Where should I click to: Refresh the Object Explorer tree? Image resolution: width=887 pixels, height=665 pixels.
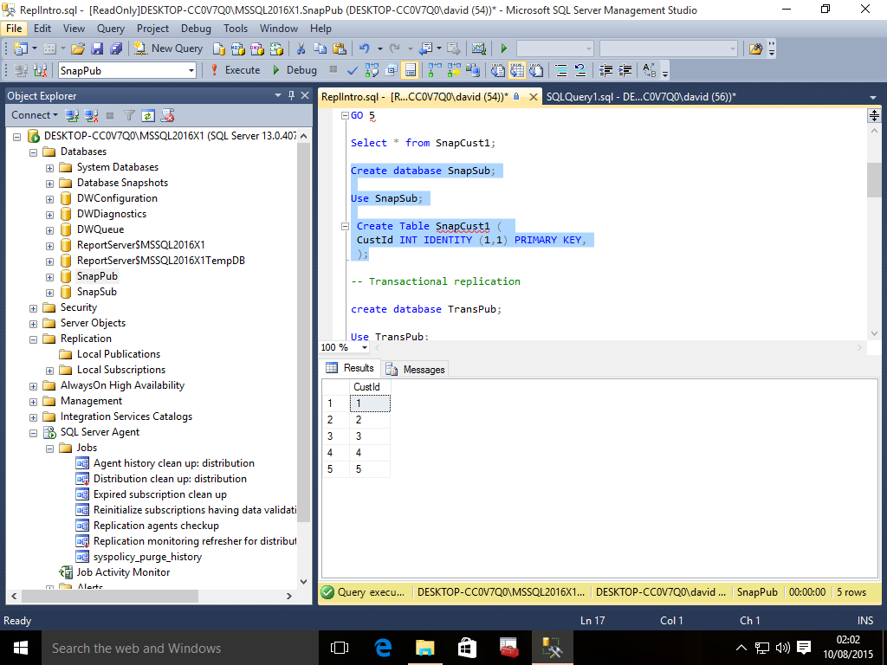(x=148, y=115)
